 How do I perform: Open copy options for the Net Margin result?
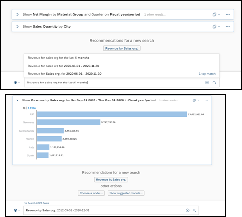click(x=216, y=14)
